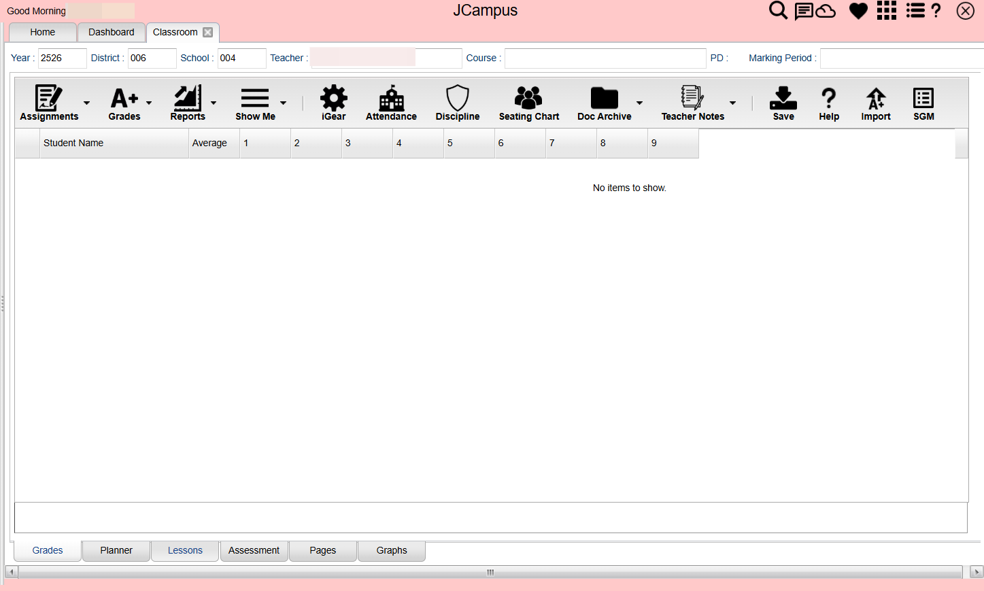Open the Pages bottom tab
The width and height of the screenshot is (984, 591).
coord(323,550)
